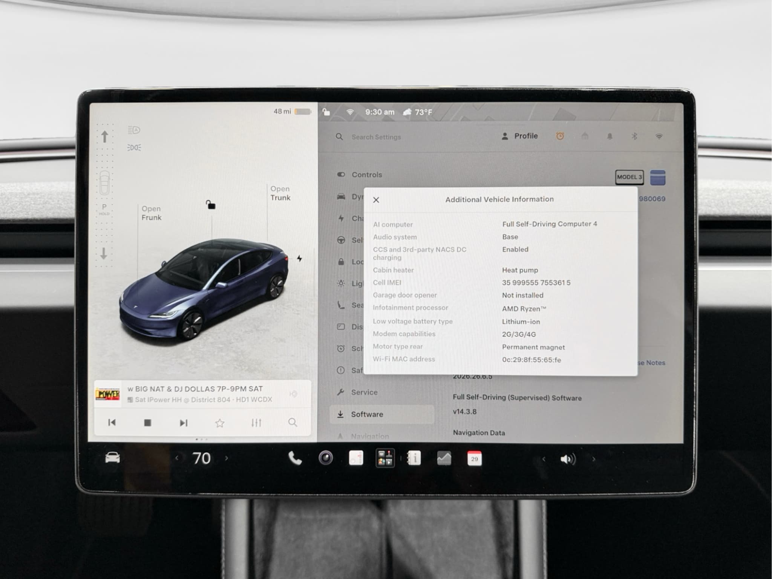Open the Calendar app
This screenshot has height=579, width=772.
point(474,458)
